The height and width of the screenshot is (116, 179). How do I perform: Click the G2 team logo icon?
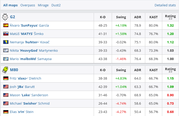5,17
